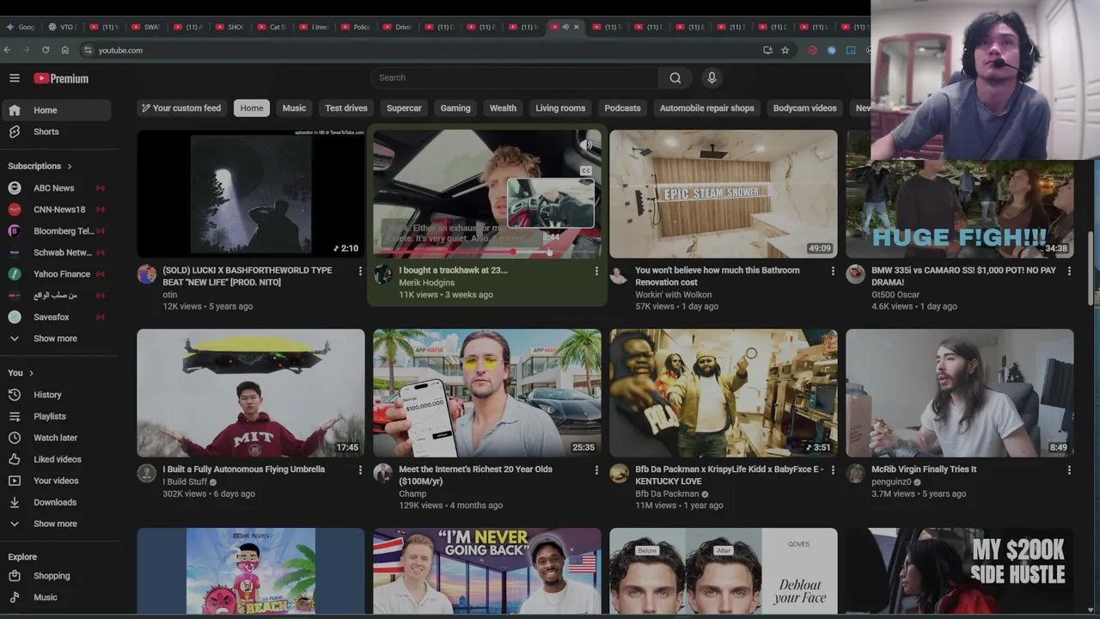Image resolution: width=1100 pixels, height=619 pixels.
Task: Open options for Bathroom Renovation video
Action: click(x=833, y=271)
